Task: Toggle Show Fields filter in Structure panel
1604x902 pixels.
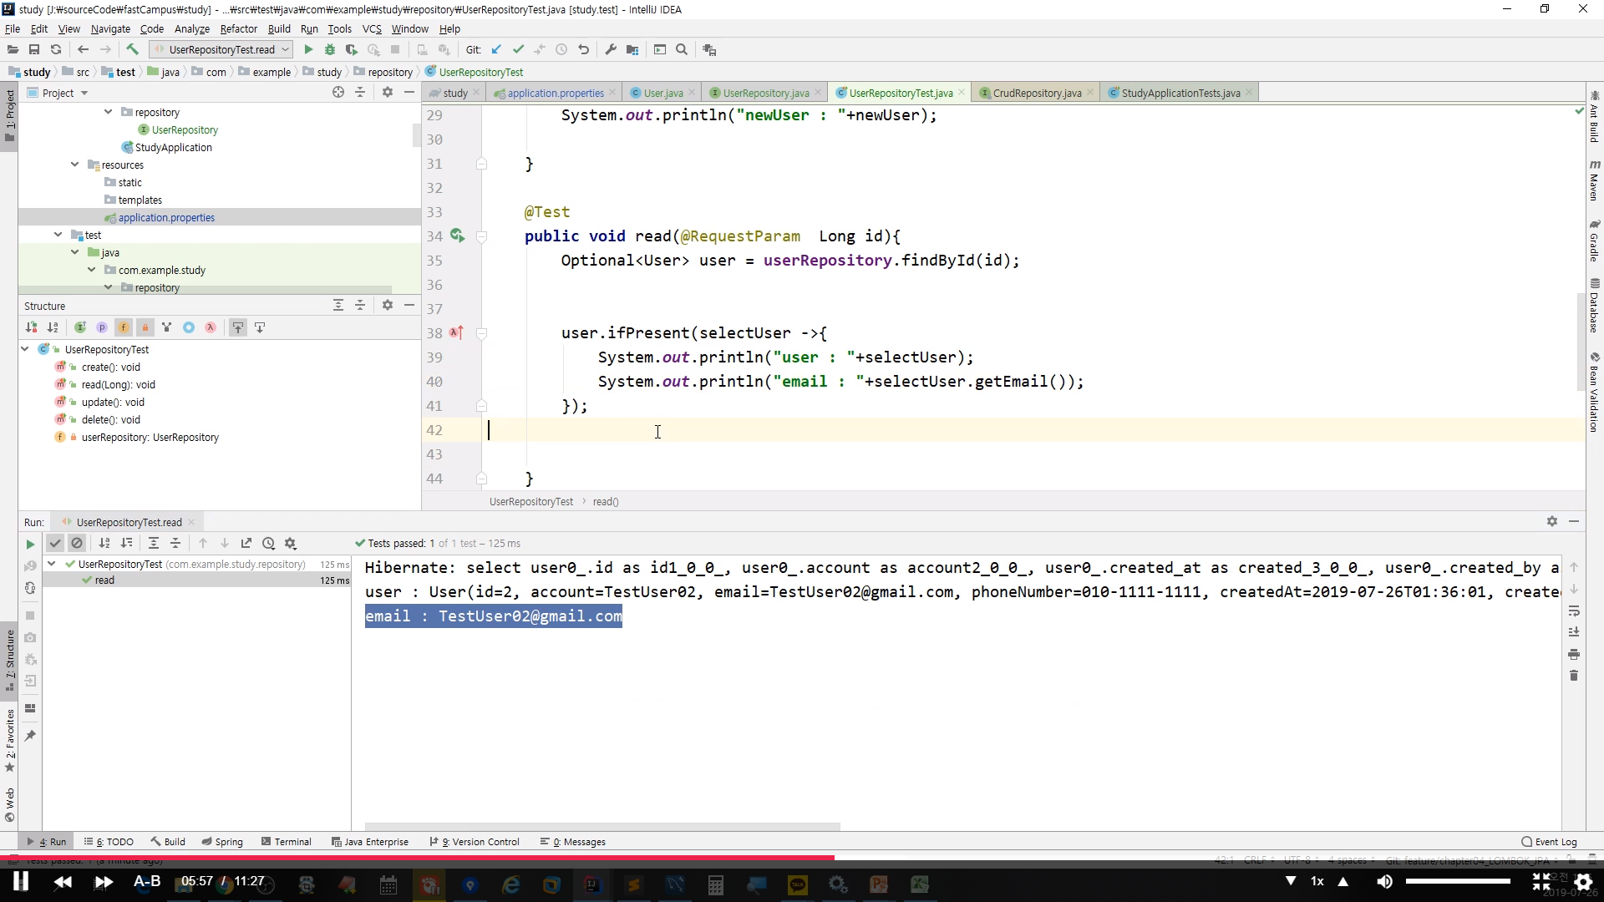Action: [123, 328]
